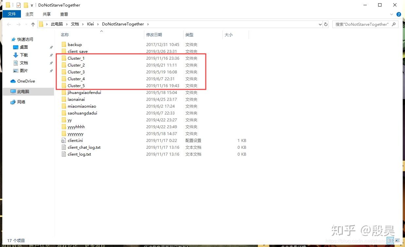Switch to details view in status bar
The height and width of the screenshot is (247, 405).
coord(391,241)
